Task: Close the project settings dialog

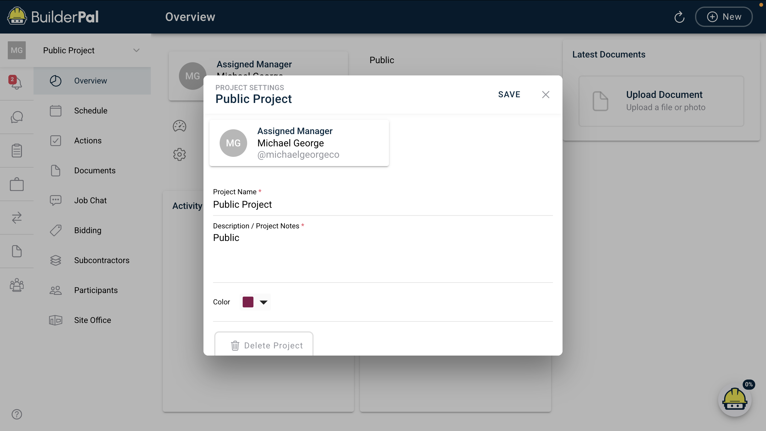Action: (545, 95)
